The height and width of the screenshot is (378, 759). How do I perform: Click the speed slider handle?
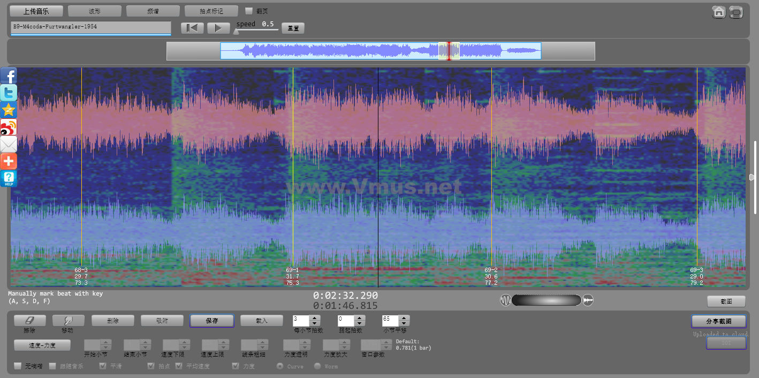coord(237,32)
